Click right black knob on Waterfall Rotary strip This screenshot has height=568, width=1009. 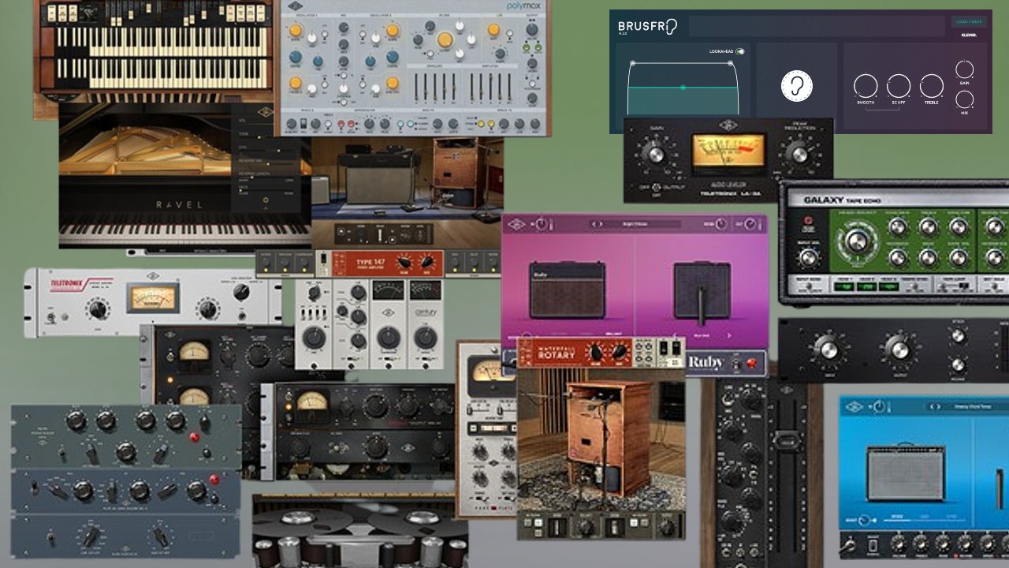coord(620,353)
